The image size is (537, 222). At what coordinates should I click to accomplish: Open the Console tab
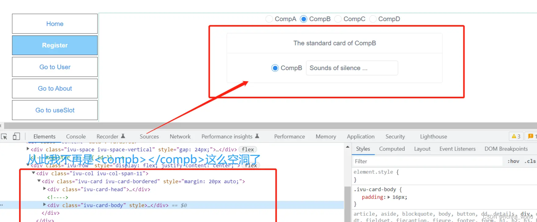pyautogui.click(x=76, y=137)
